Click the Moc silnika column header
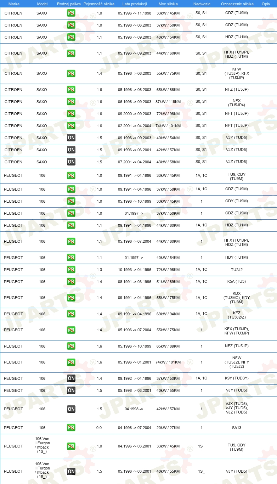 coord(168,4)
